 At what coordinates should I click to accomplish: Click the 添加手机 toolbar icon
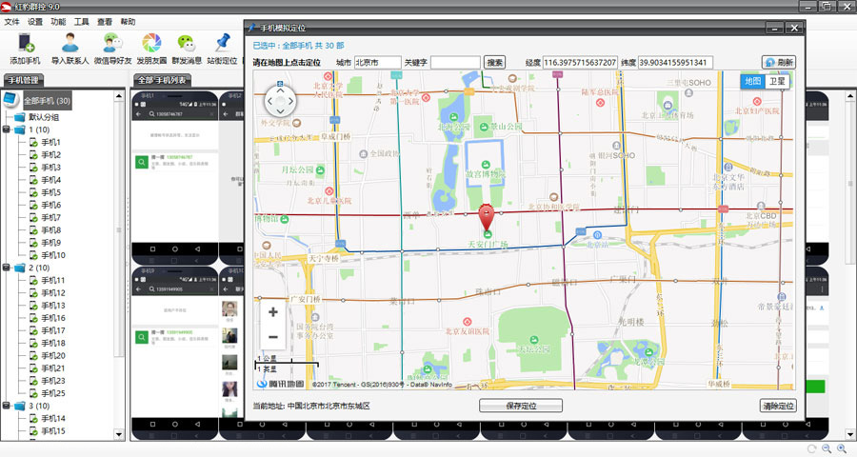tap(25, 43)
